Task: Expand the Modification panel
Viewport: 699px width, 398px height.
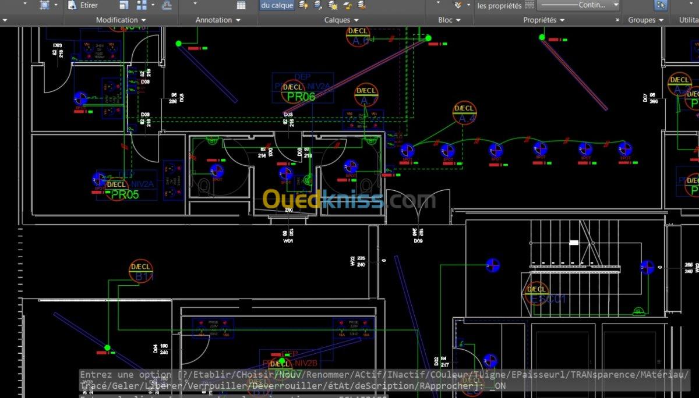Action: [x=121, y=20]
